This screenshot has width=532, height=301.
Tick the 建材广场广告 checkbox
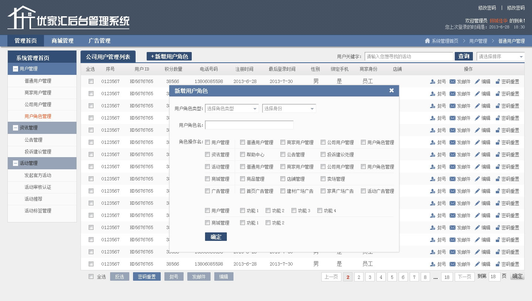pos(283,191)
